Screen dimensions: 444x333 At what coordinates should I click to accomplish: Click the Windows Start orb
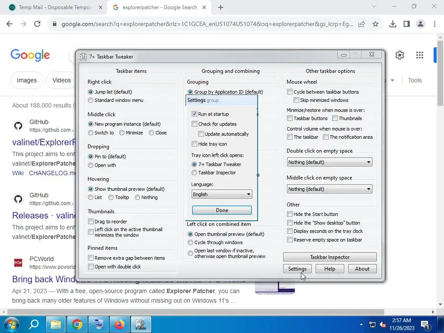point(11,324)
